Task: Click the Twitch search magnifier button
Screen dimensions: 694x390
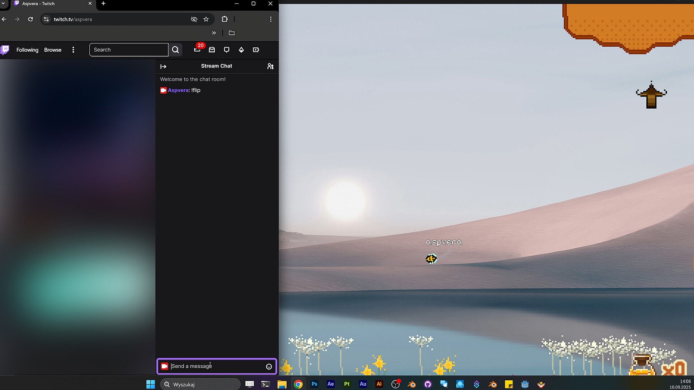Action: point(175,50)
